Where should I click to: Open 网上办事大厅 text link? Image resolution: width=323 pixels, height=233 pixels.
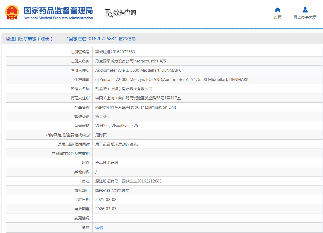[x=305, y=17]
